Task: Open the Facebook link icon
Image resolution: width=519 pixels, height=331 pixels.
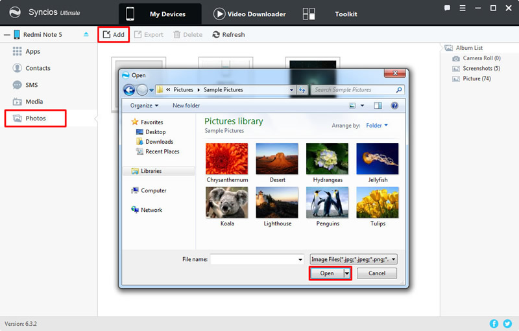Action: coord(494,324)
